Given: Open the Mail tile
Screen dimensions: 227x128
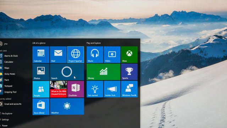Looking at the screenshot, I should tap(58, 54).
